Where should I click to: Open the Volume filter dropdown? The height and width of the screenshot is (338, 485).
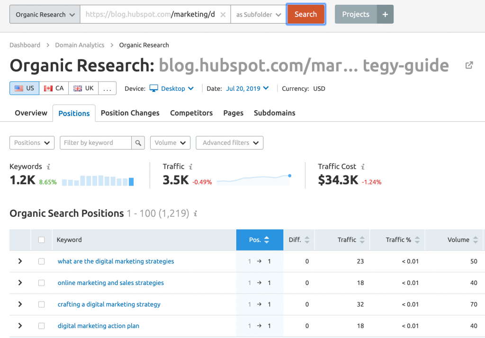170,142
